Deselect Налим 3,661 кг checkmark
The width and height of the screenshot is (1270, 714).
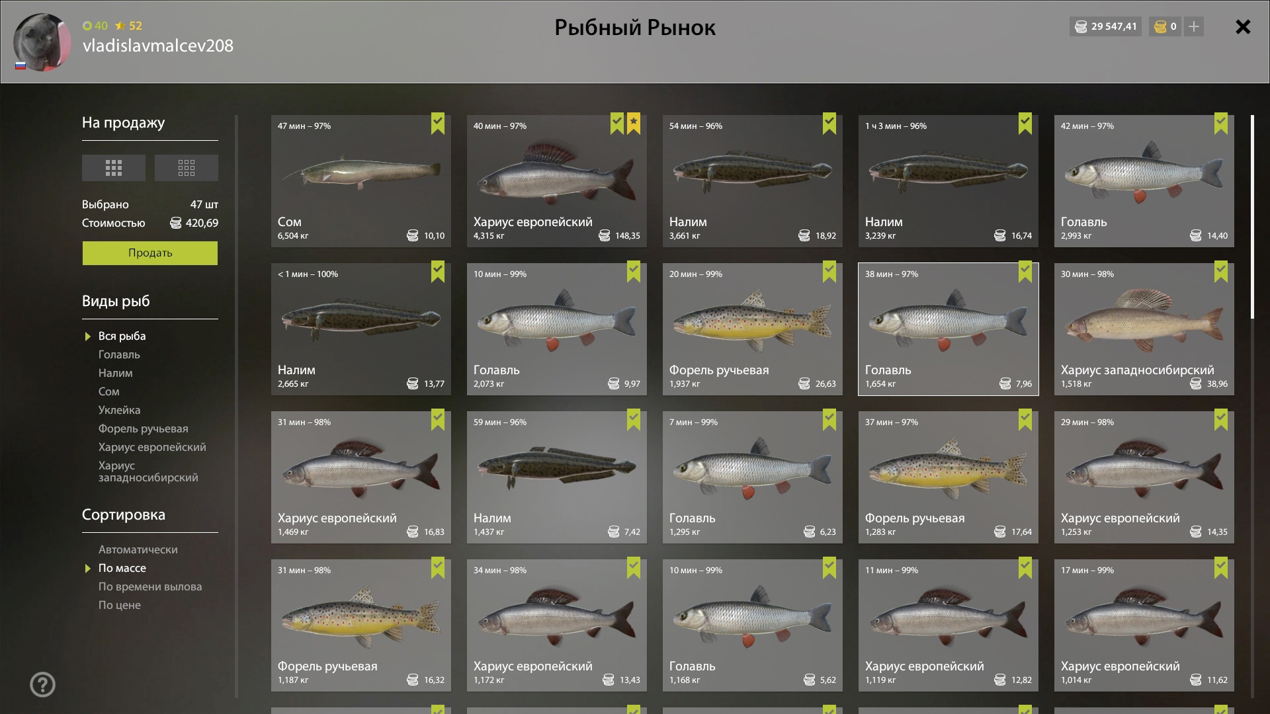829,123
